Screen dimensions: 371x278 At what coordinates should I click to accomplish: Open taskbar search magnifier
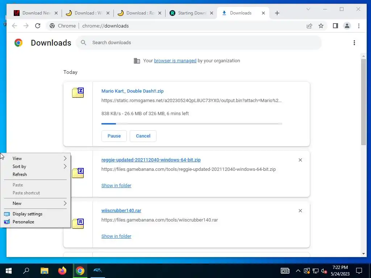pos(26,271)
